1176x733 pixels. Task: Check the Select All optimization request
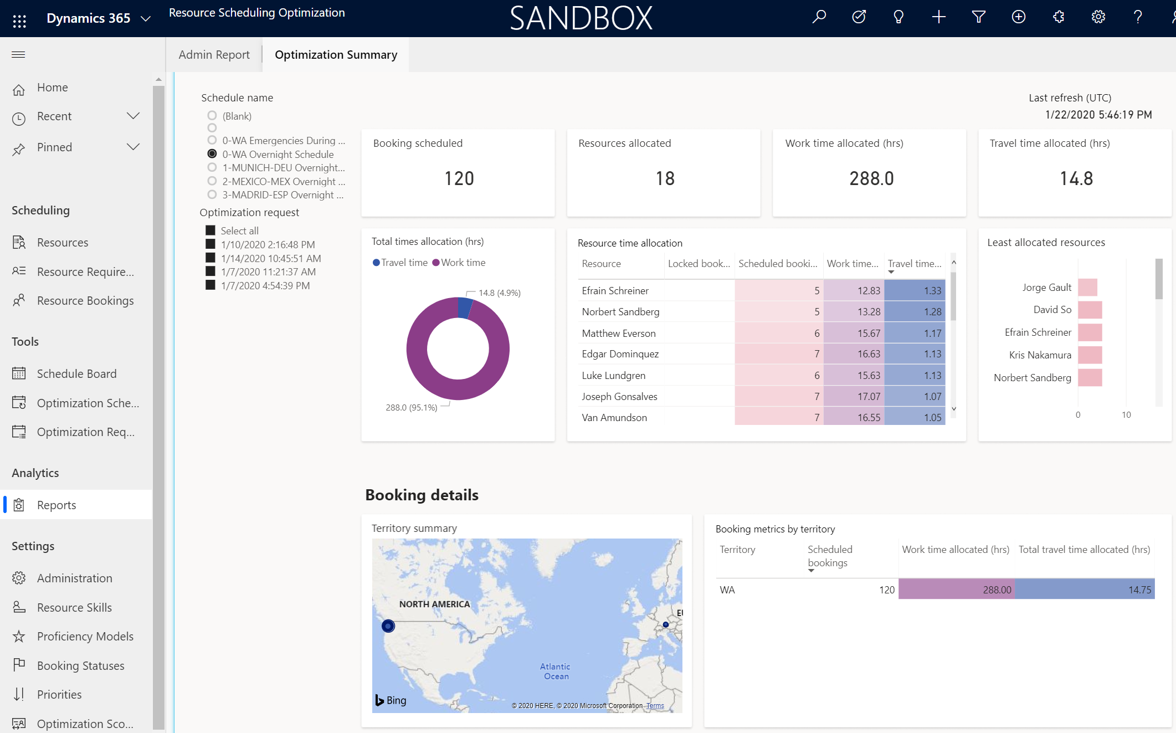(x=210, y=230)
